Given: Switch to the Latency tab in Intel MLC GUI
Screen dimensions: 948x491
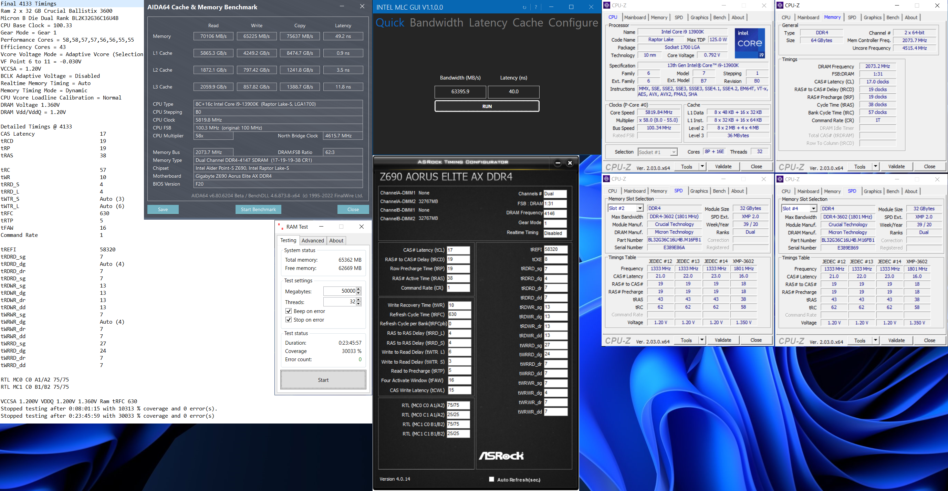Looking at the screenshot, I should (x=488, y=22).
